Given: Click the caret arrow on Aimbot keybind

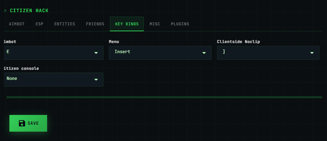Looking at the screenshot, I should (96, 53).
